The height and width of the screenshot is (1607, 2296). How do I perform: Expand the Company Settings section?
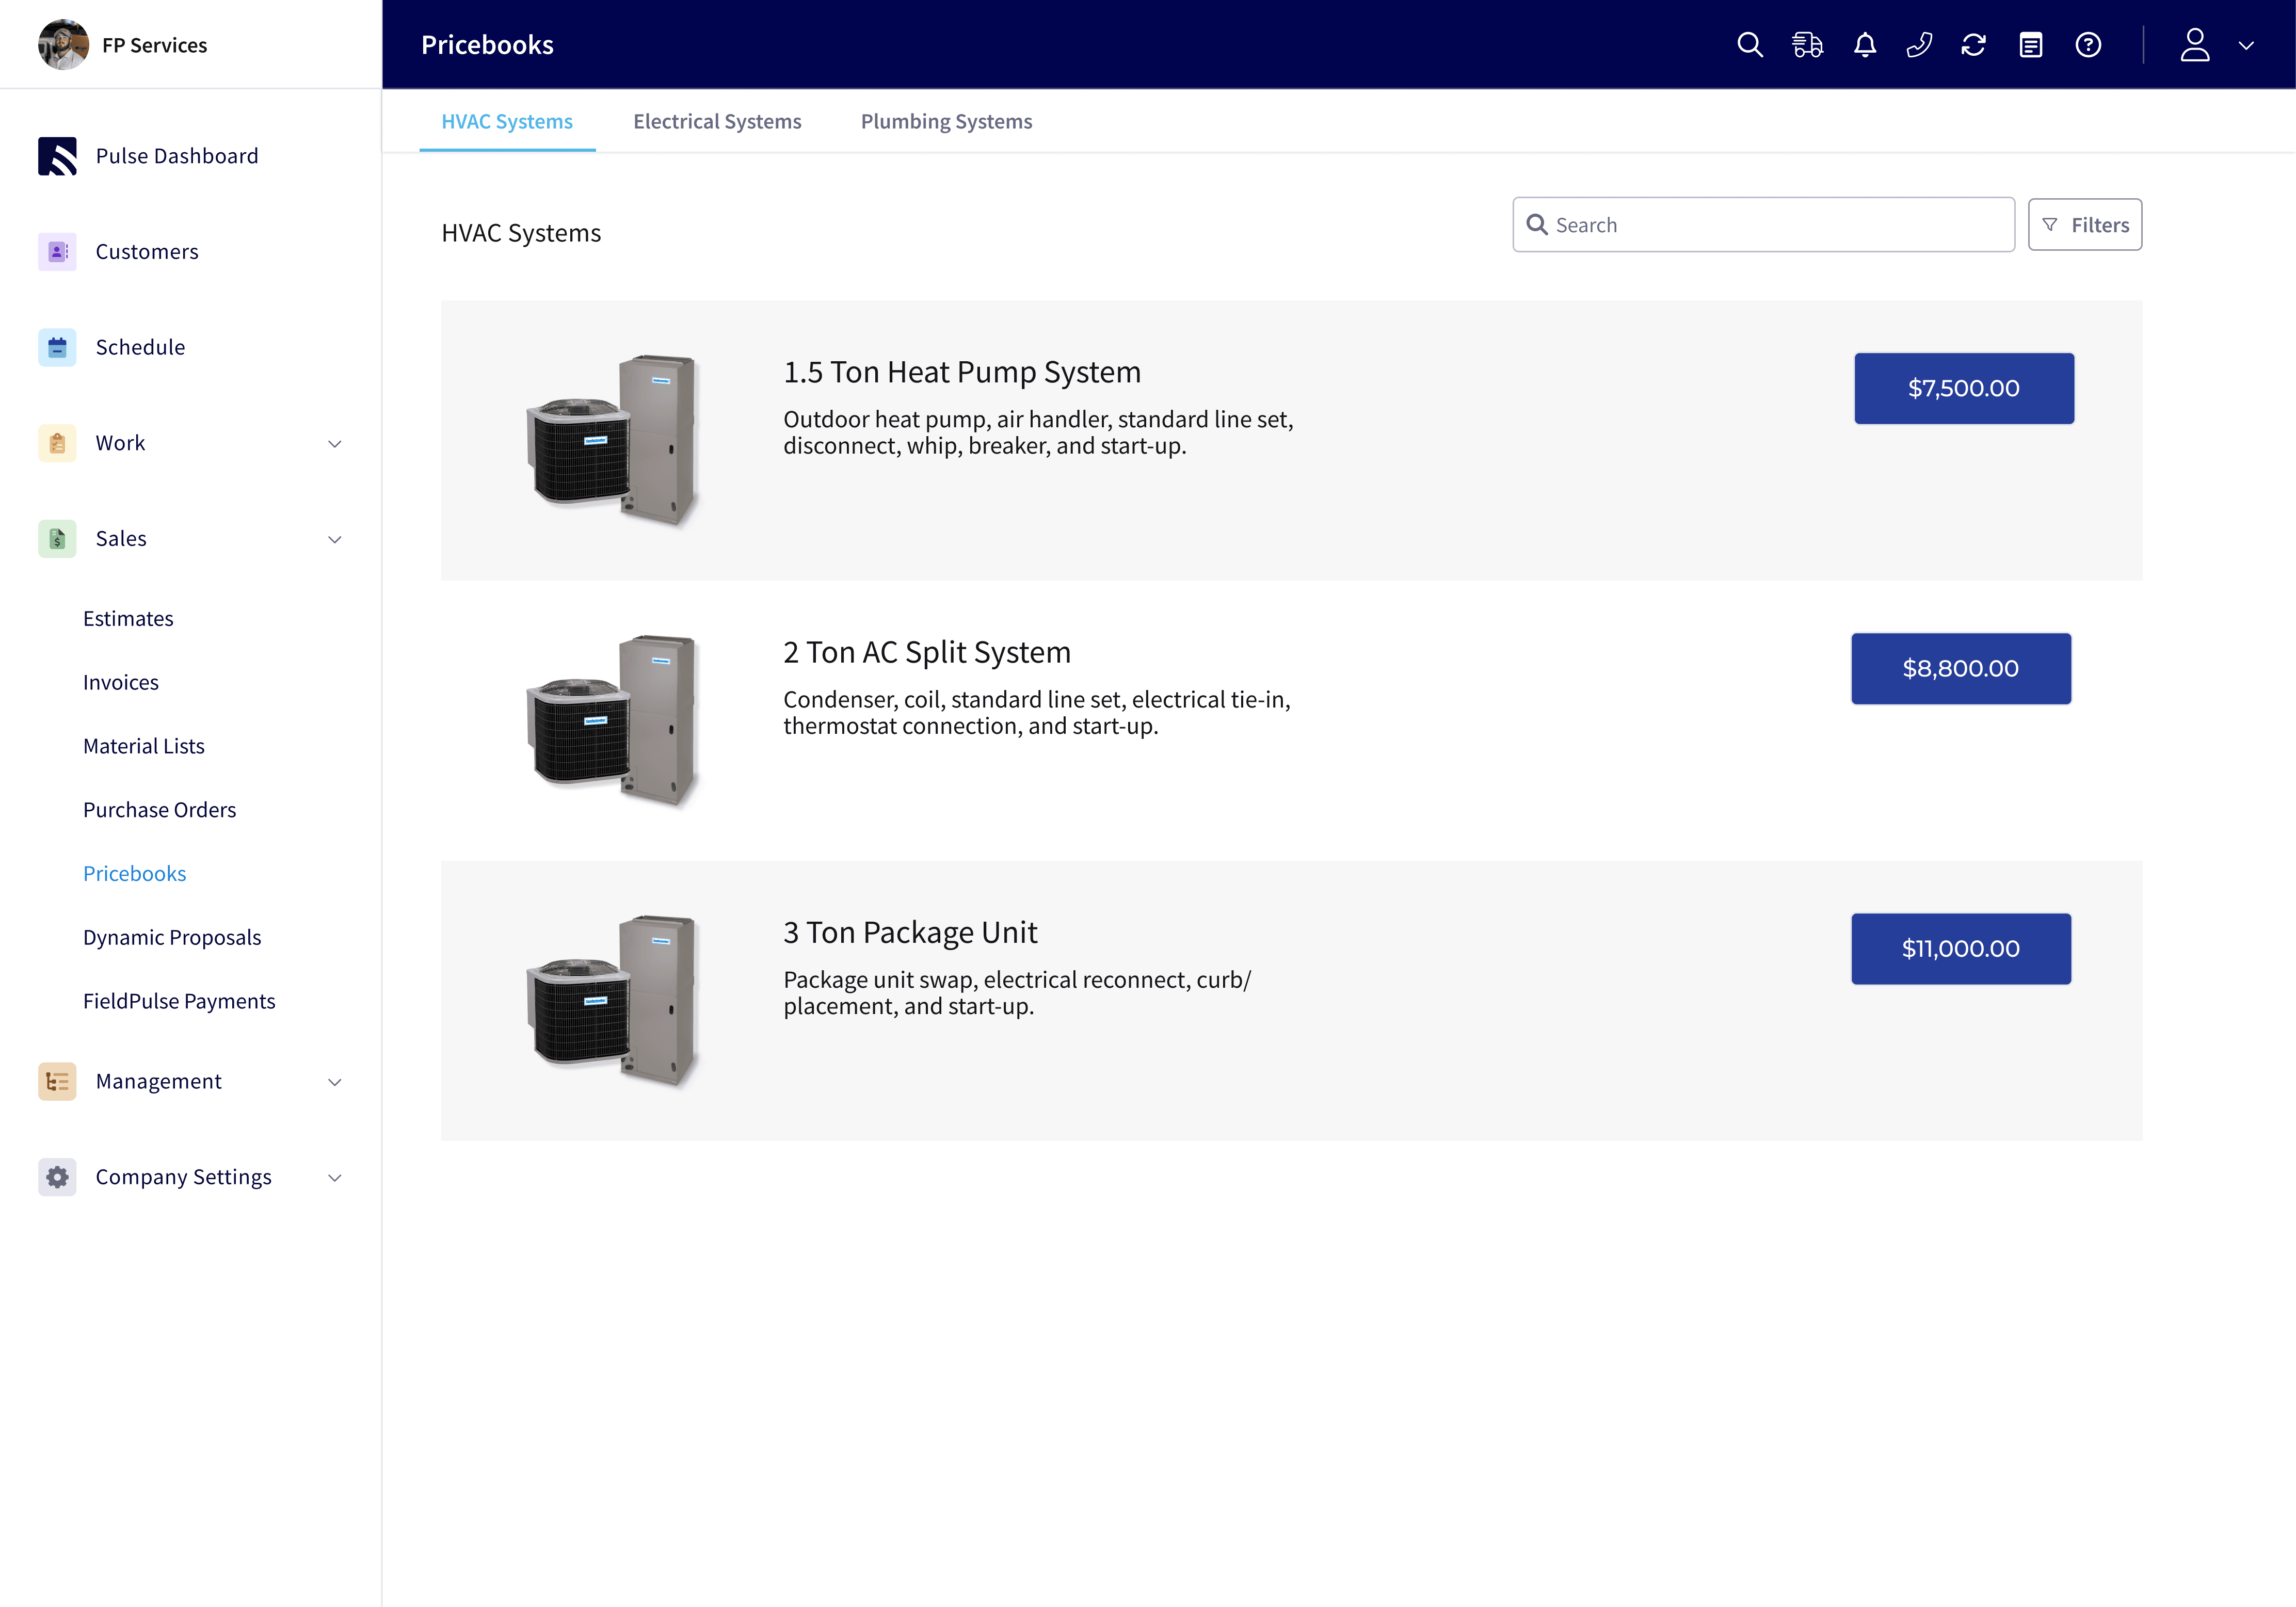pos(335,1178)
